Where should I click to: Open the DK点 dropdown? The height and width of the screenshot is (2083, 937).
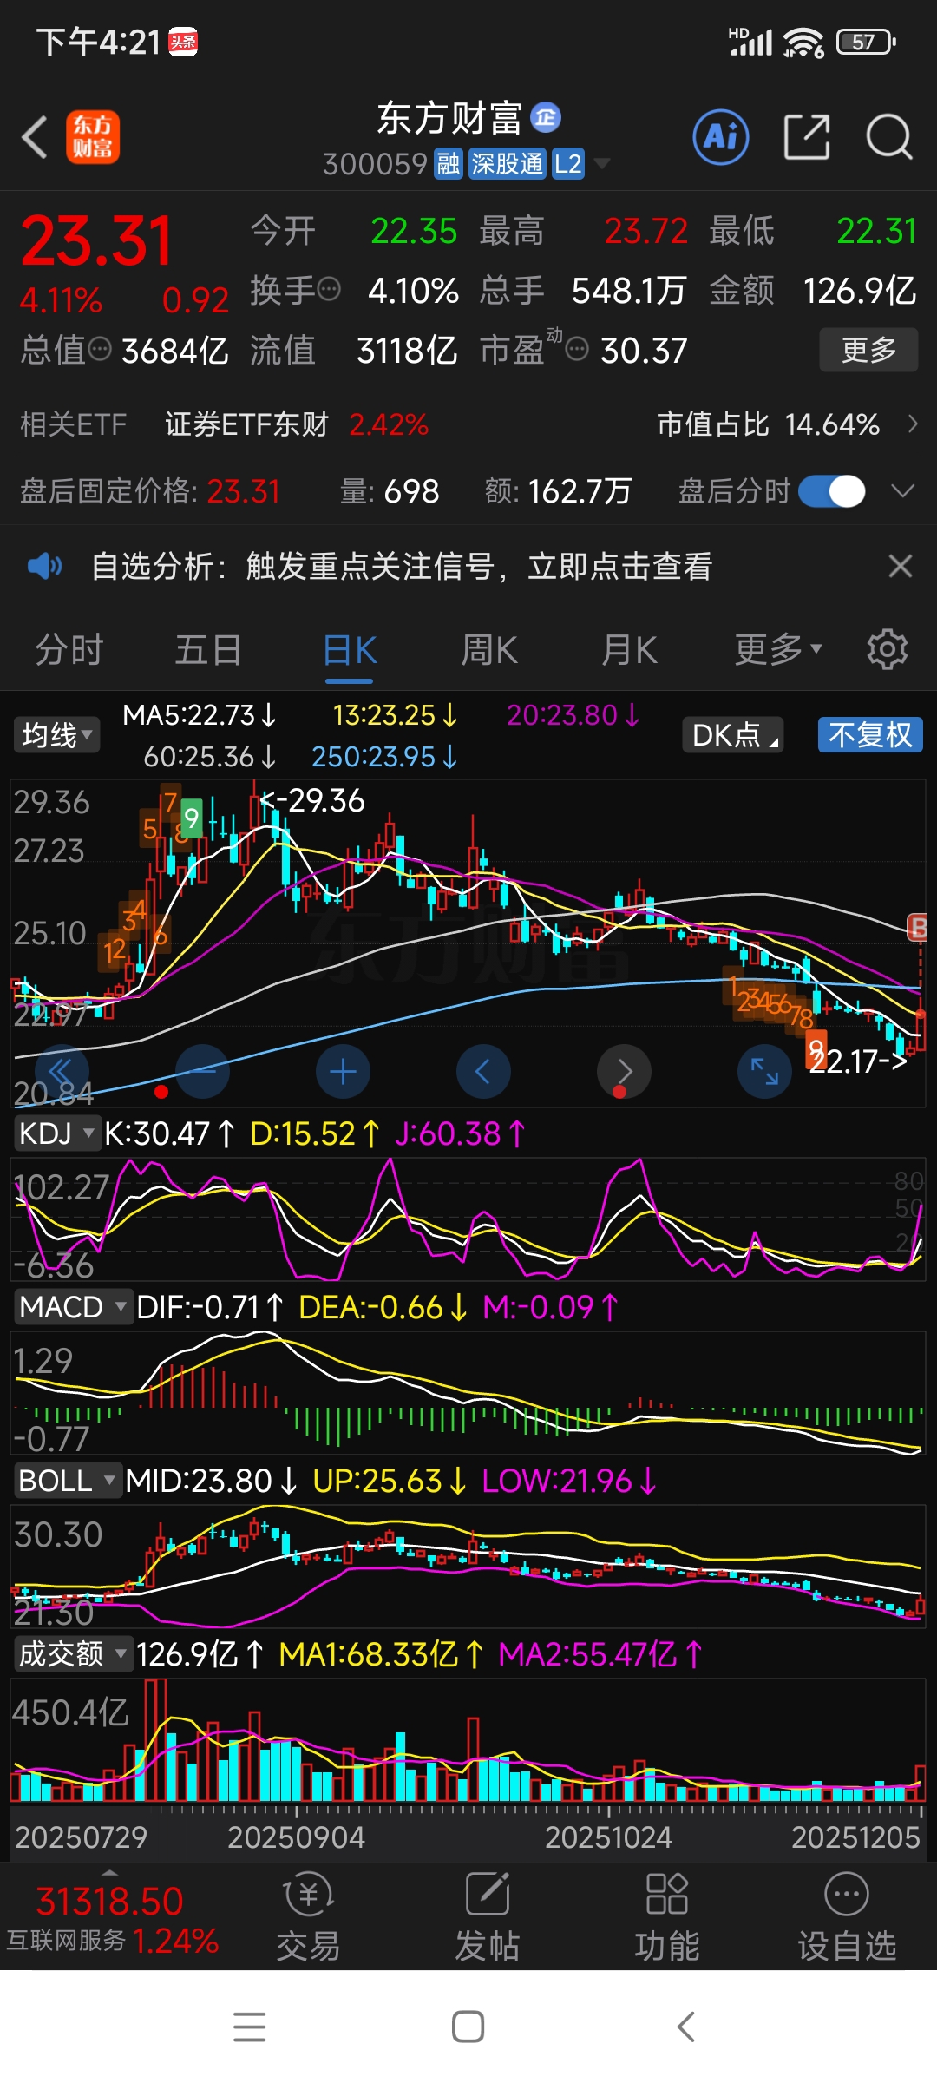734,734
